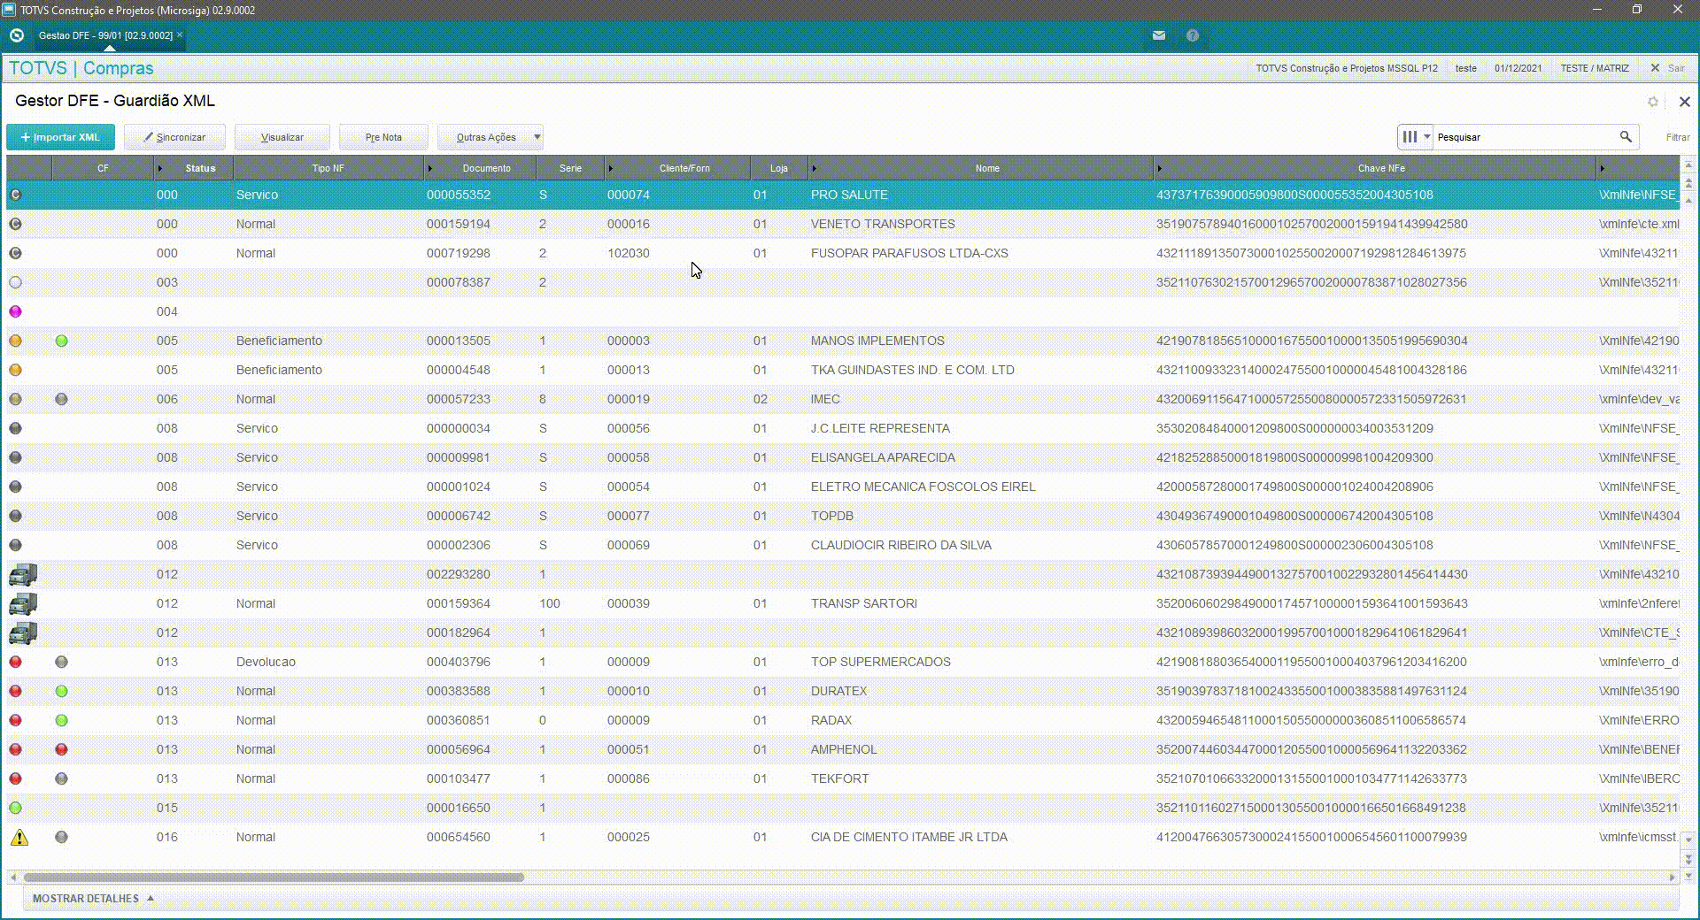Click green status circle of row 015
Image resolution: width=1700 pixels, height=920 pixels.
[15, 808]
